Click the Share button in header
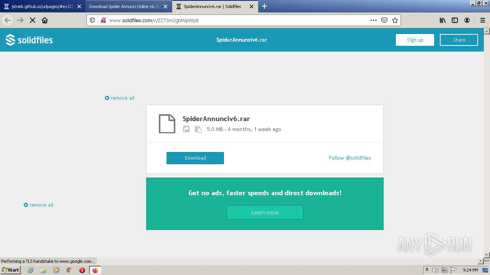 pyautogui.click(x=459, y=40)
